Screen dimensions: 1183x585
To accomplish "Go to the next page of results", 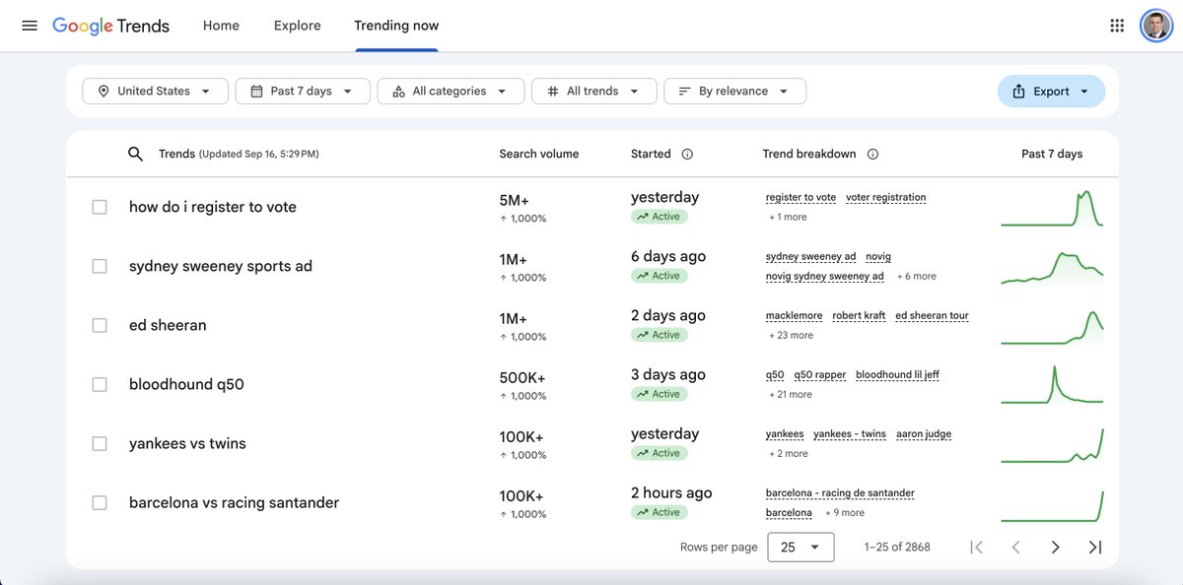I will [x=1055, y=547].
